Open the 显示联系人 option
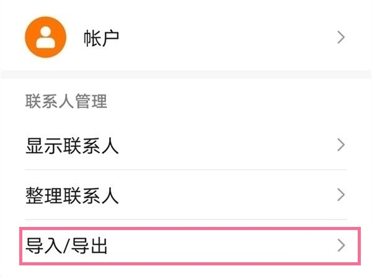 (72, 146)
